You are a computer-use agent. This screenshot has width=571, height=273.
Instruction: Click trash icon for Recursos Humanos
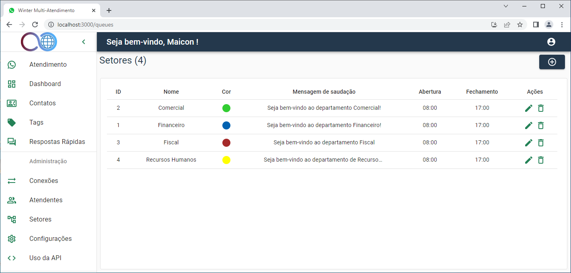coord(541,160)
